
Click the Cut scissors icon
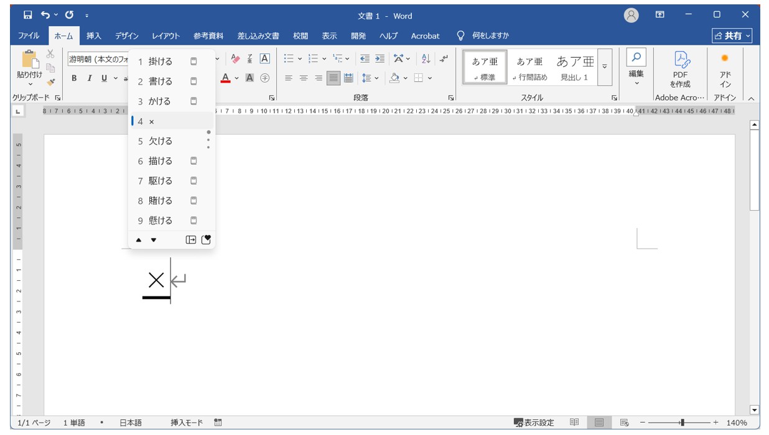50,54
